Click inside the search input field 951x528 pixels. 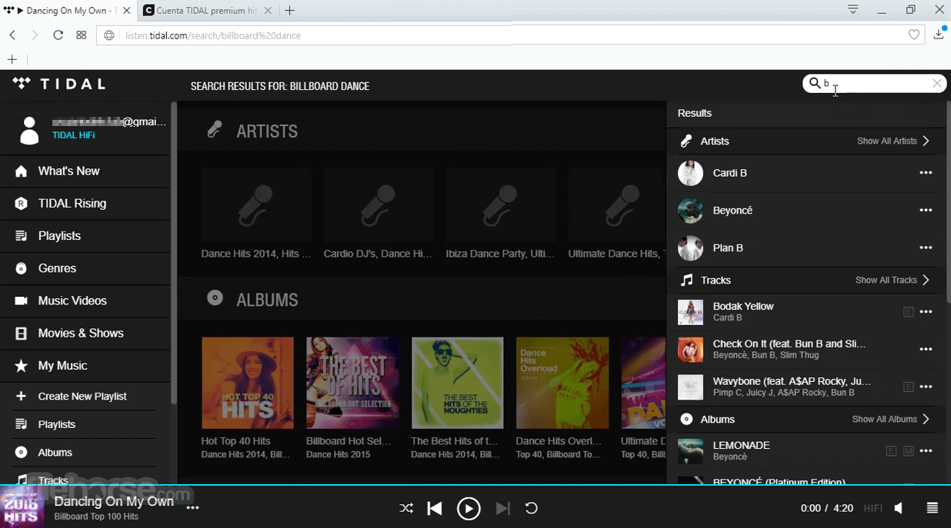click(x=876, y=83)
